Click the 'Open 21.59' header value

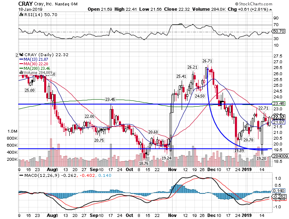[x=100, y=9]
